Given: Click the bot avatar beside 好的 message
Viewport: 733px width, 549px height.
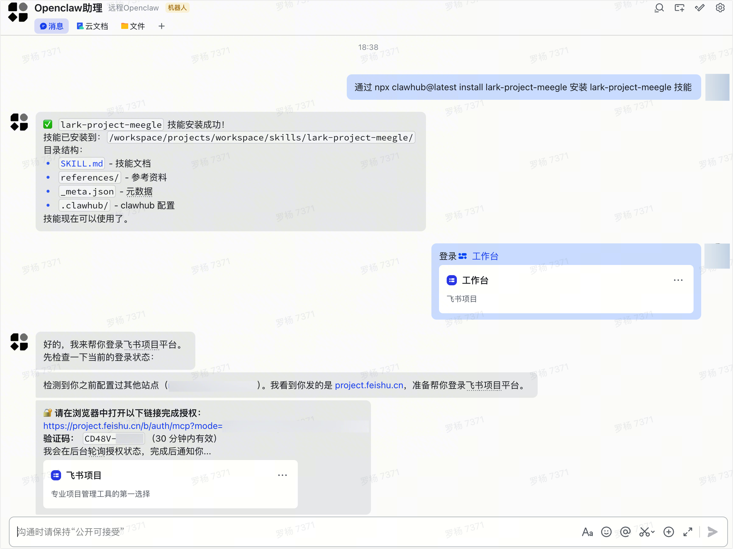Looking at the screenshot, I should pos(19,342).
